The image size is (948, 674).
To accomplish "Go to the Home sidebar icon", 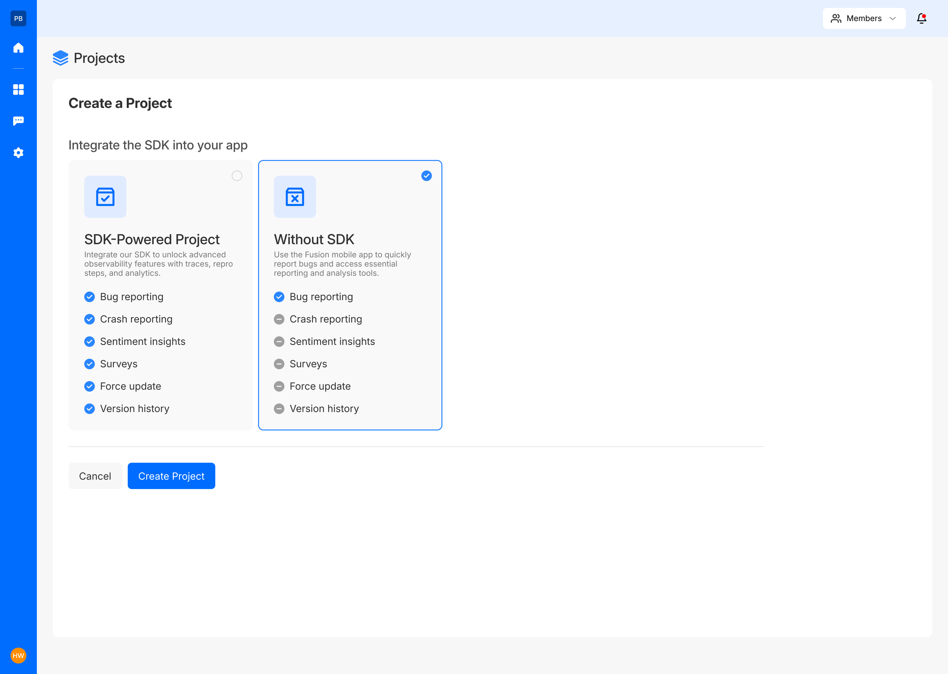I will [18, 48].
